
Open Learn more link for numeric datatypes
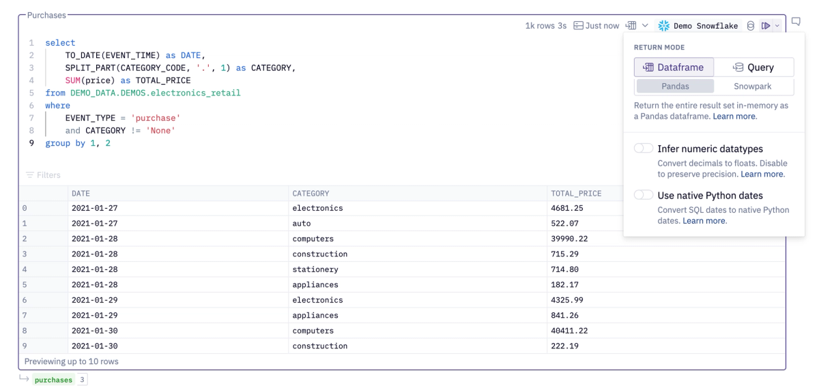point(762,175)
